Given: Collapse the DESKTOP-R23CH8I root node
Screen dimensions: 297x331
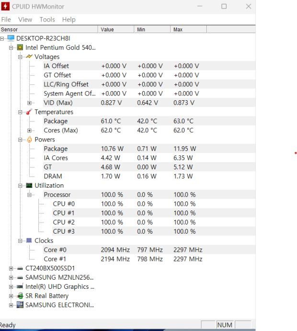Looking at the screenshot, I should tap(2, 39).
